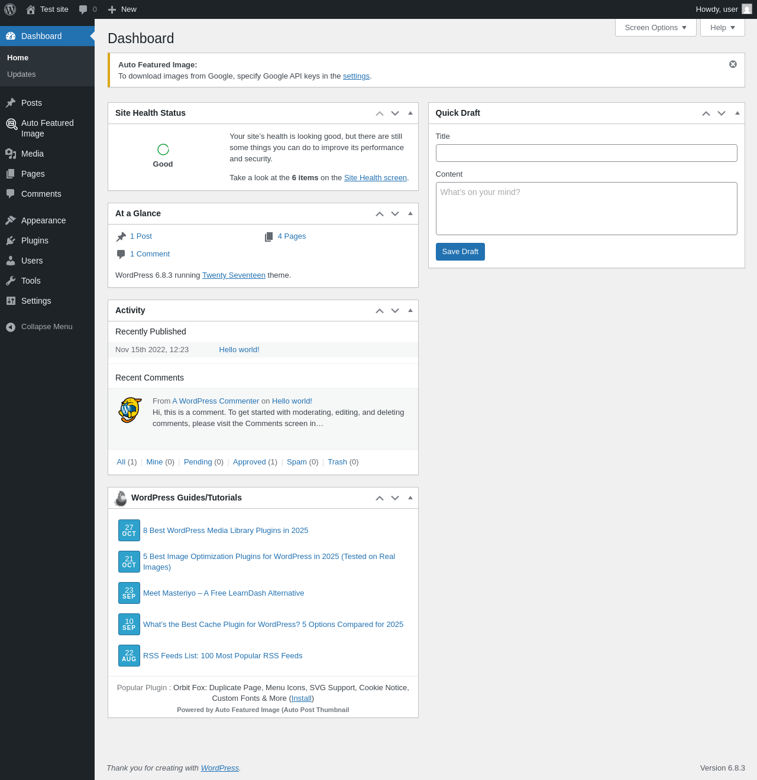Toggle WordPress Guides/Tutorials panel
The height and width of the screenshot is (780, 757).
tap(410, 498)
